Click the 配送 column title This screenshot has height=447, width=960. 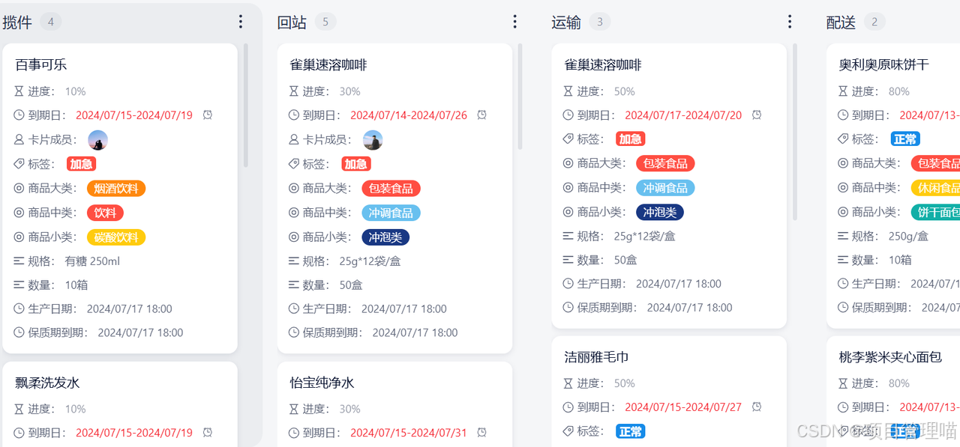(841, 22)
